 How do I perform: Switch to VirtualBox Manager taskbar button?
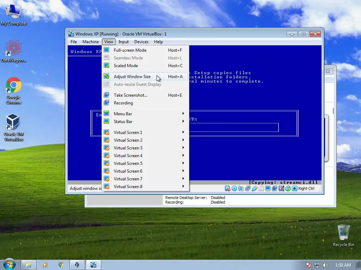pos(77,265)
